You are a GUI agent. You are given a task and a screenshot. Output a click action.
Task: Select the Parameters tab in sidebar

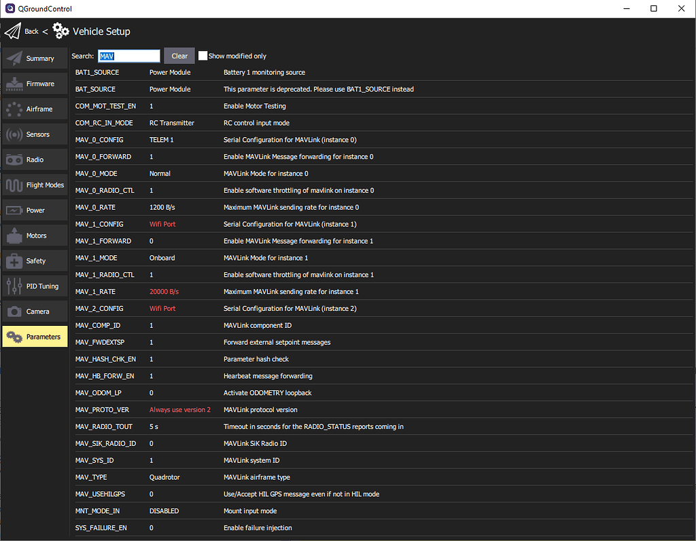[34, 336]
